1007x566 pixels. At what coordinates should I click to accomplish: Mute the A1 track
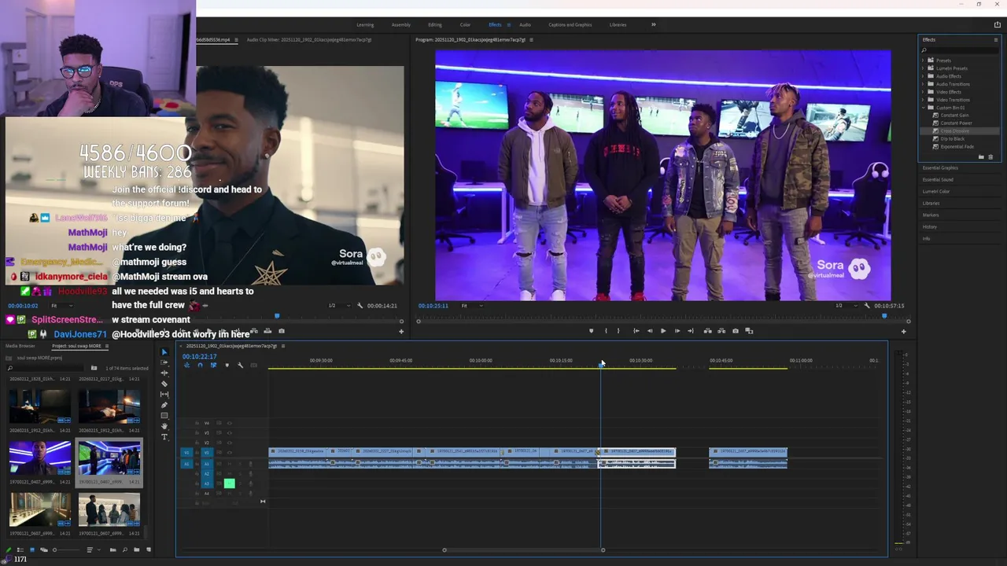point(229,464)
